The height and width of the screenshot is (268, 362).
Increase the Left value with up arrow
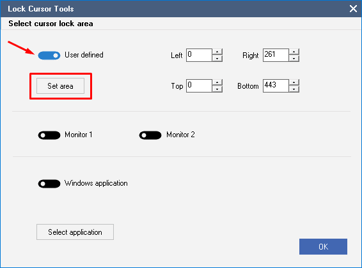pyautogui.click(x=217, y=52)
